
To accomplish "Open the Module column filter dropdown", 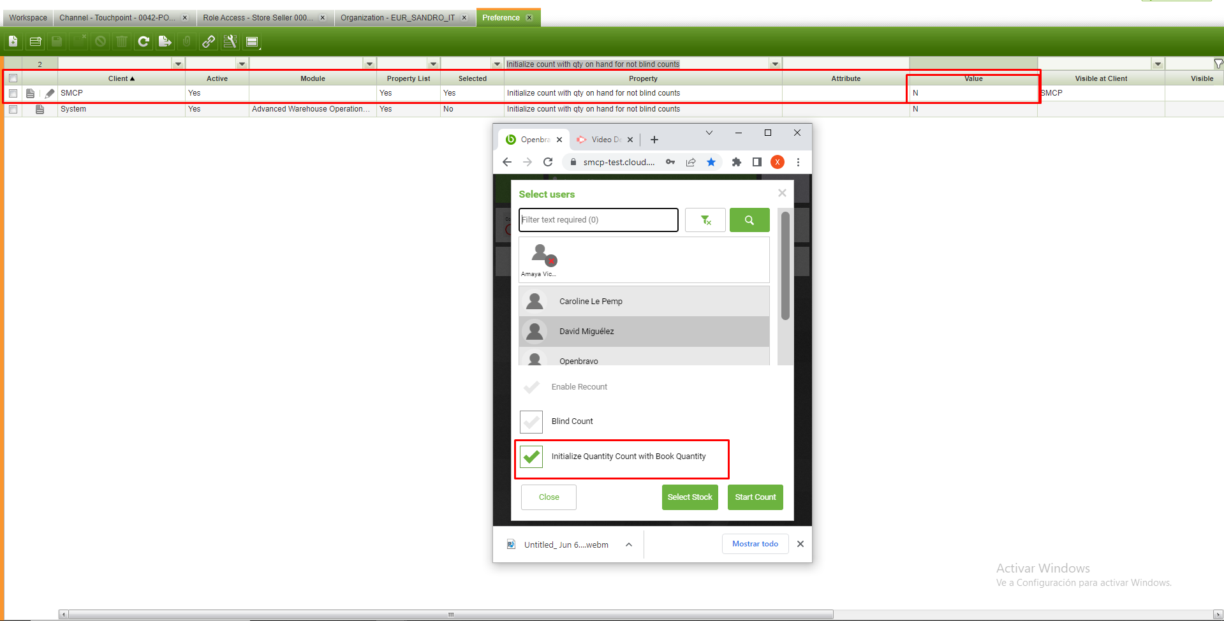I will click(x=369, y=64).
